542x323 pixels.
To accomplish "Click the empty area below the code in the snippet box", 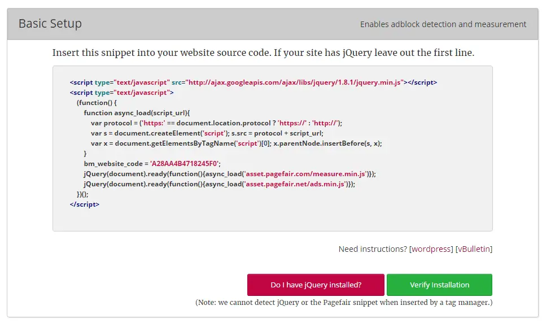I will 272,219.
